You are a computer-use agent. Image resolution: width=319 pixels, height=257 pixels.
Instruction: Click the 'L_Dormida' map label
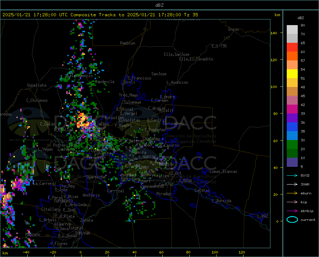[x=221, y=201]
